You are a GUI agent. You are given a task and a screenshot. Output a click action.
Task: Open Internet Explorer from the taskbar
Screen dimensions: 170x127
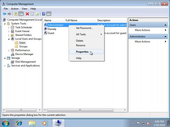point(19,123)
